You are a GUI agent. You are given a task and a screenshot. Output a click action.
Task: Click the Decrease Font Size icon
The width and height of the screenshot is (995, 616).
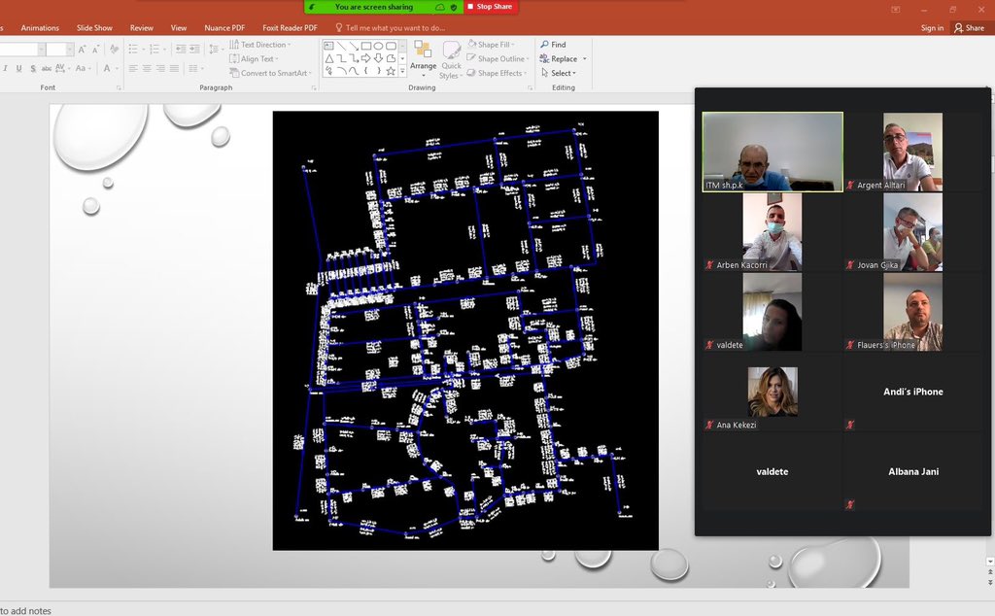[96, 49]
